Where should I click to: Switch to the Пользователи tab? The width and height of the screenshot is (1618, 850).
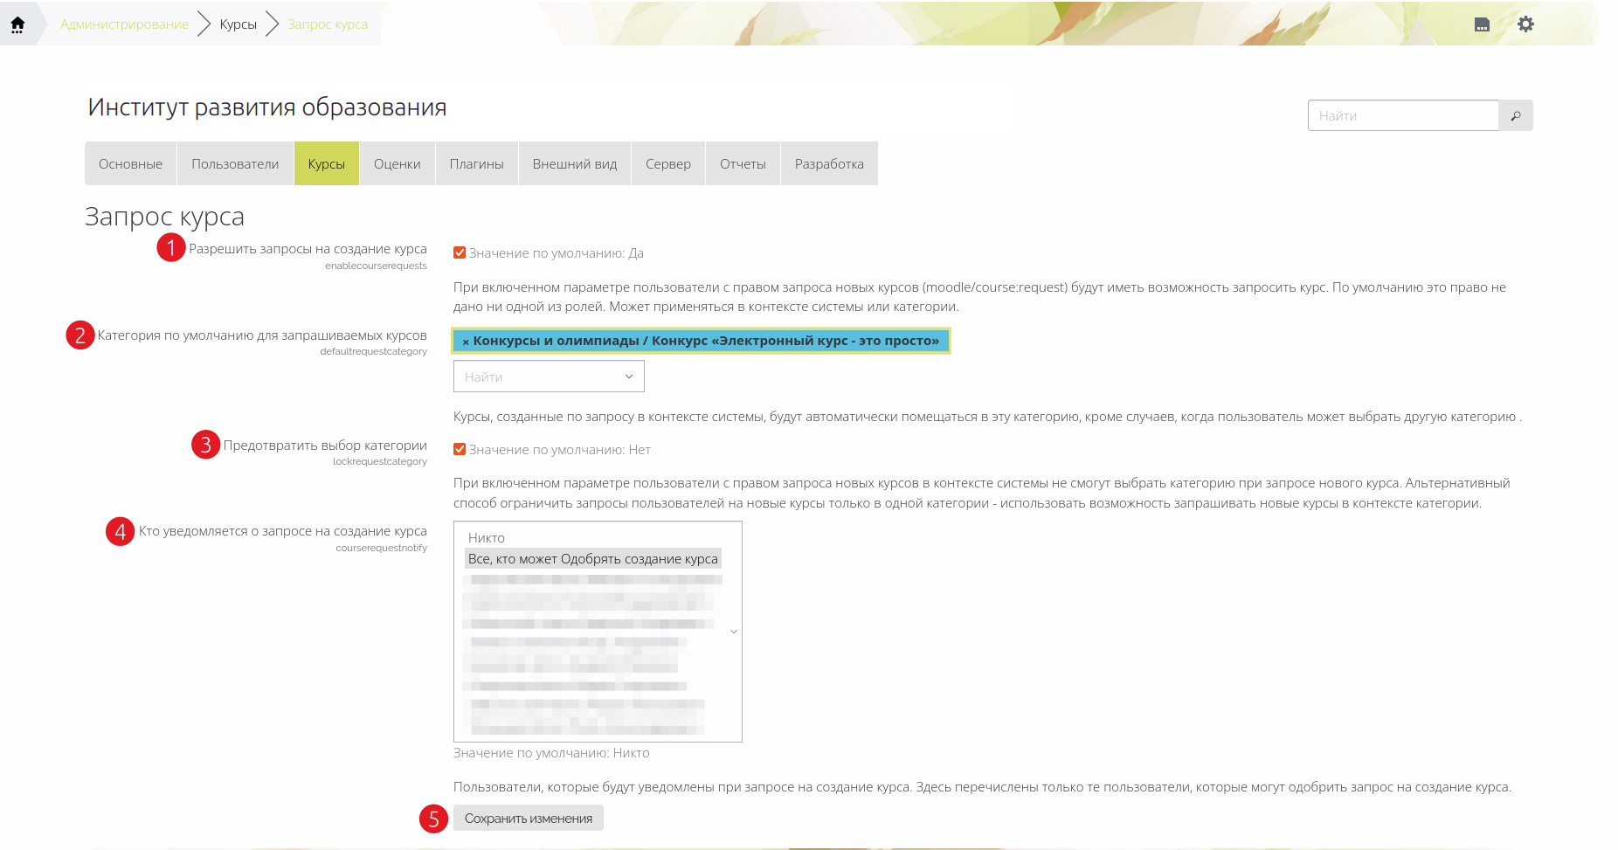pos(235,164)
